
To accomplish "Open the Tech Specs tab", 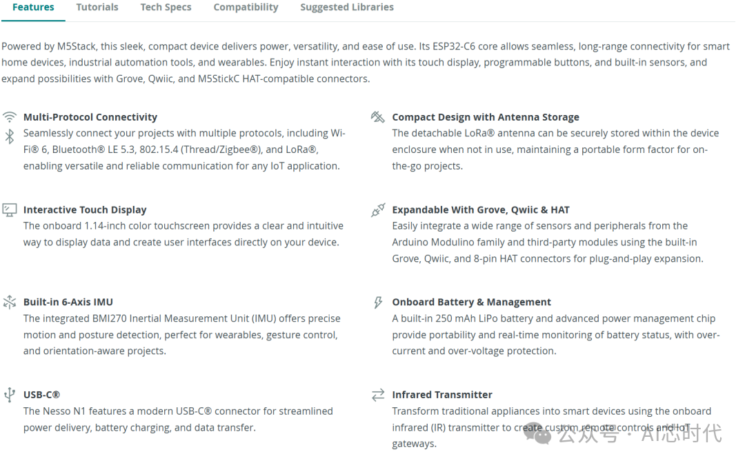I will 166,7.
